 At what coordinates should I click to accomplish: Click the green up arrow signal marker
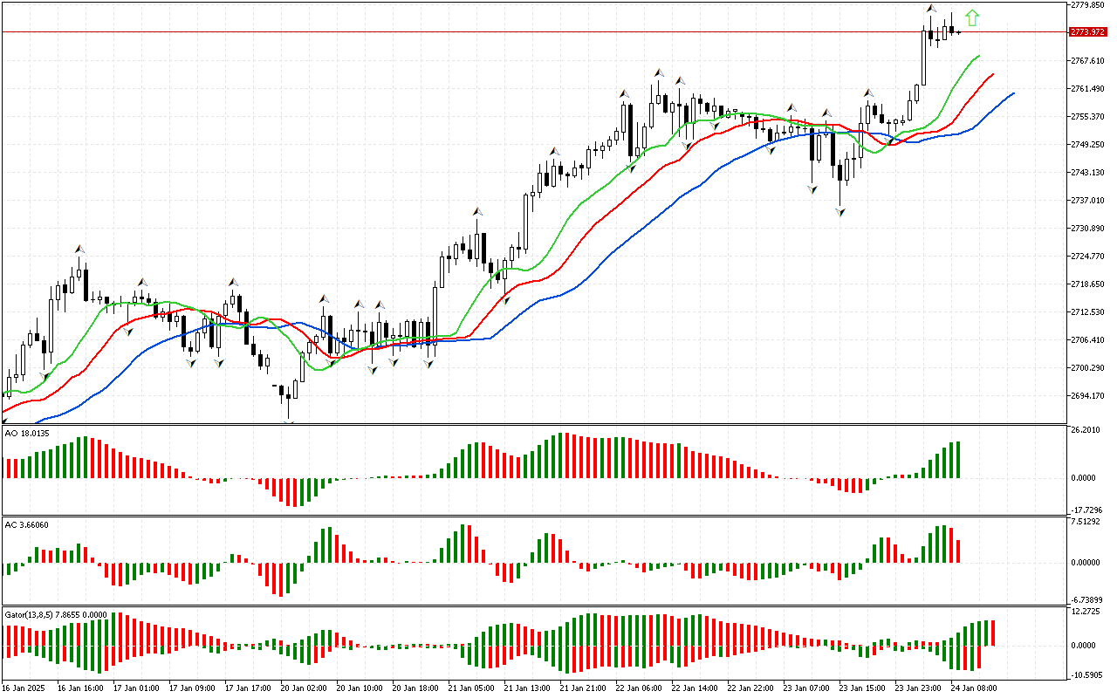coord(972,18)
